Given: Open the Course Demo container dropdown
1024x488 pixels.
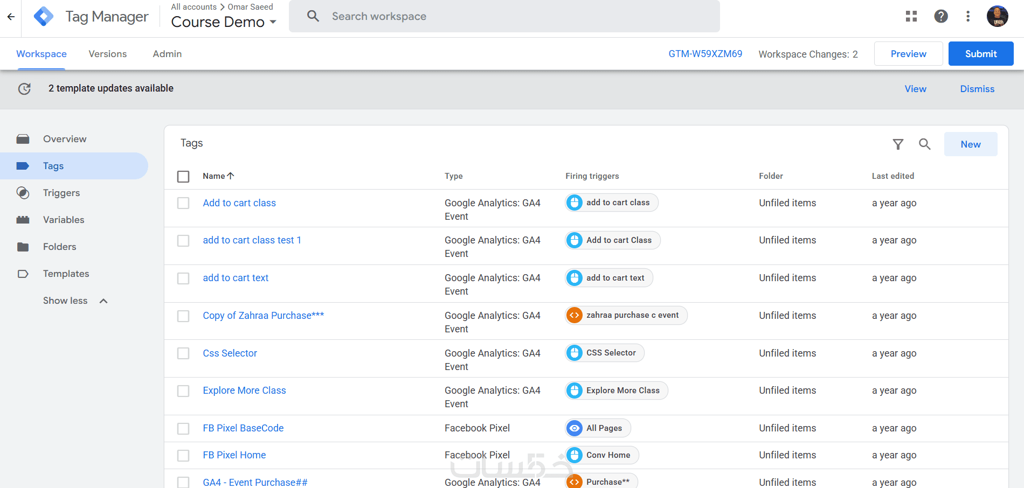Looking at the screenshot, I should point(224,22).
